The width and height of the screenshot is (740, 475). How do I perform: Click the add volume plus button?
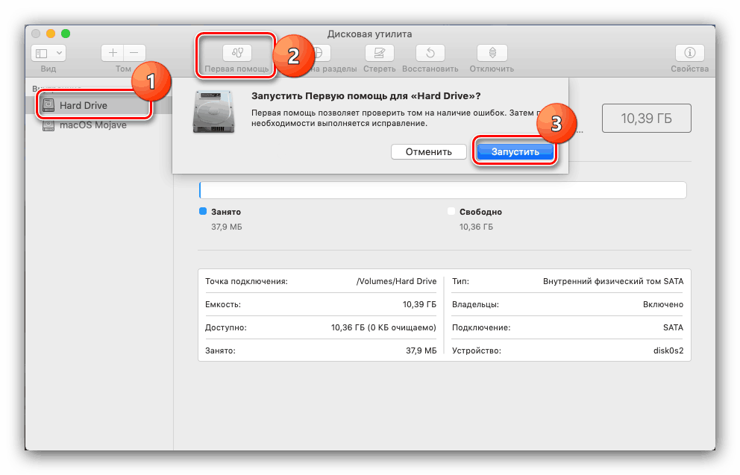click(x=113, y=53)
